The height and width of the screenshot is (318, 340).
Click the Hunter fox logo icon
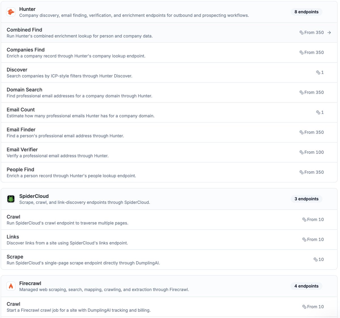point(11,12)
